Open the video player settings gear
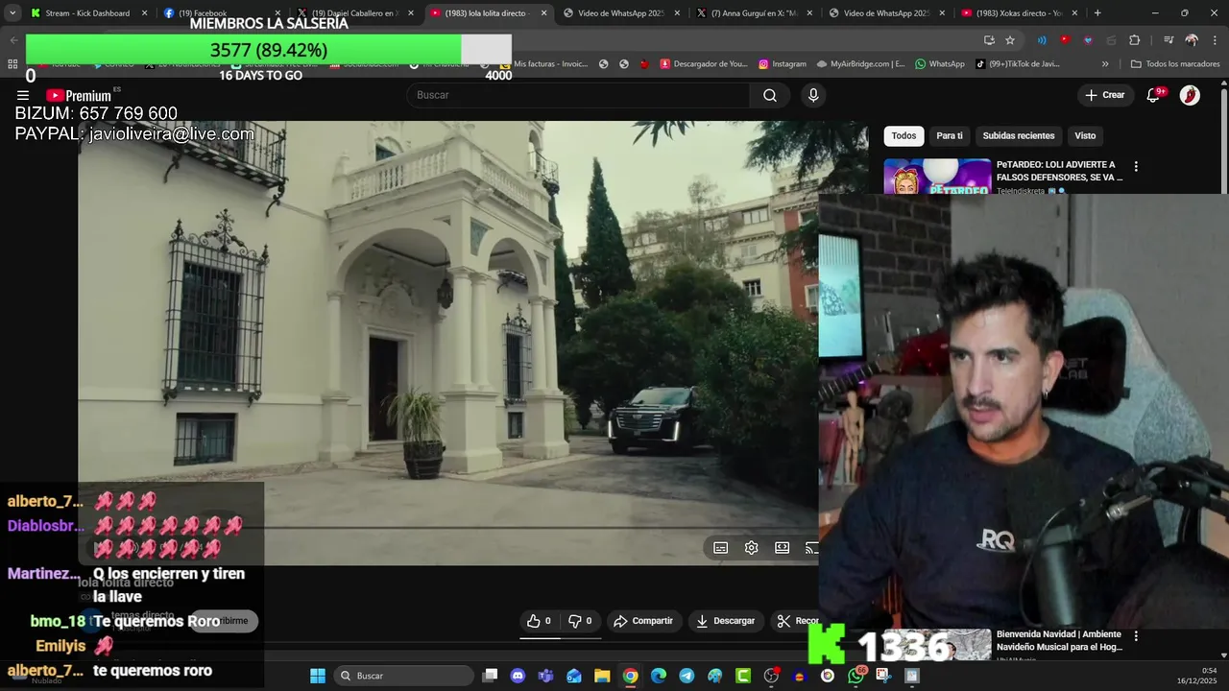This screenshot has height=691, width=1229. 751,547
